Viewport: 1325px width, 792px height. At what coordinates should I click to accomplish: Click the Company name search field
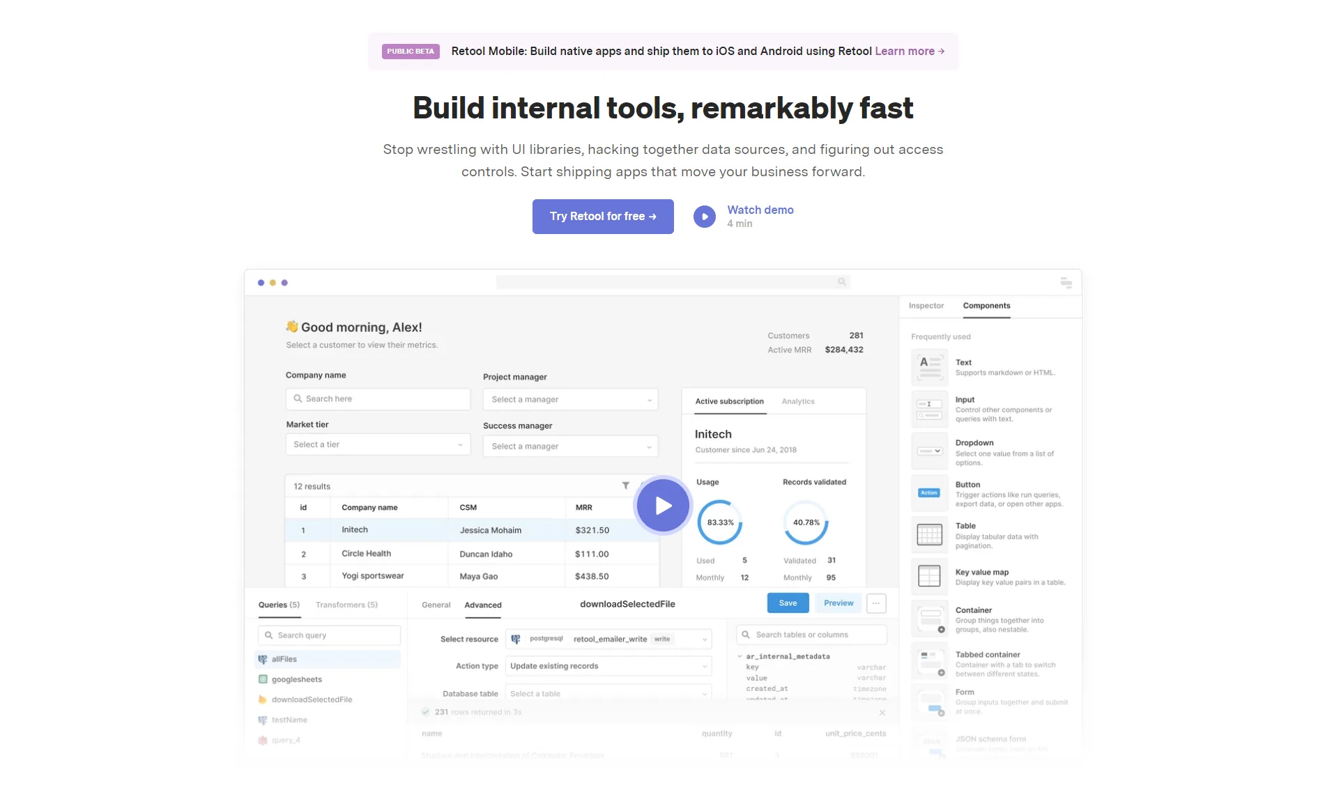(378, 398)
